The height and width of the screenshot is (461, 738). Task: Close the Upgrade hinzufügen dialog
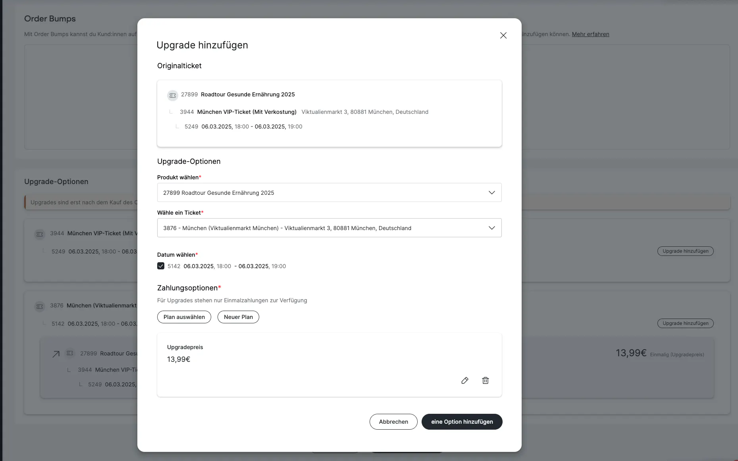tap(503, 35)
